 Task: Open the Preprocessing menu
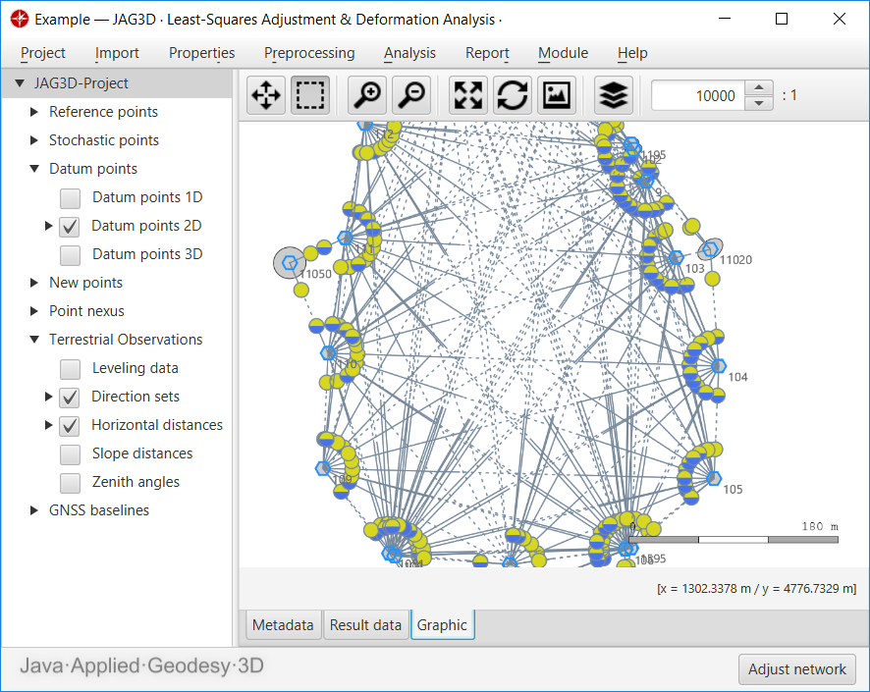pyautogui.click(x=309, y=53)
